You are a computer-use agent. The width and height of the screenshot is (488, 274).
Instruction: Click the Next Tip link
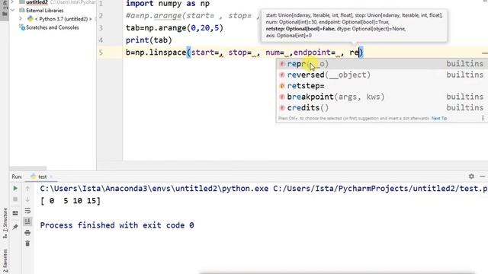click(439, 119)
